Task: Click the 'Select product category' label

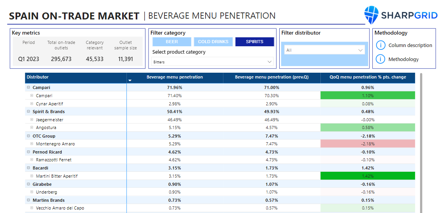Action: coord(179,52)
